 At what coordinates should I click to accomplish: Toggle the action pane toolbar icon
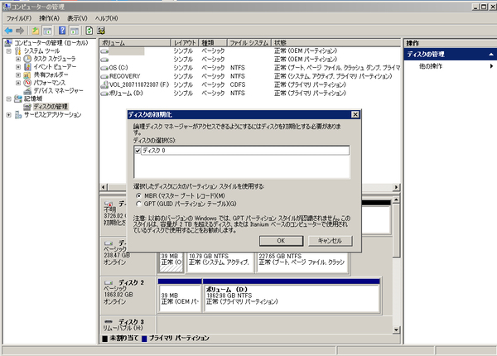75,31
